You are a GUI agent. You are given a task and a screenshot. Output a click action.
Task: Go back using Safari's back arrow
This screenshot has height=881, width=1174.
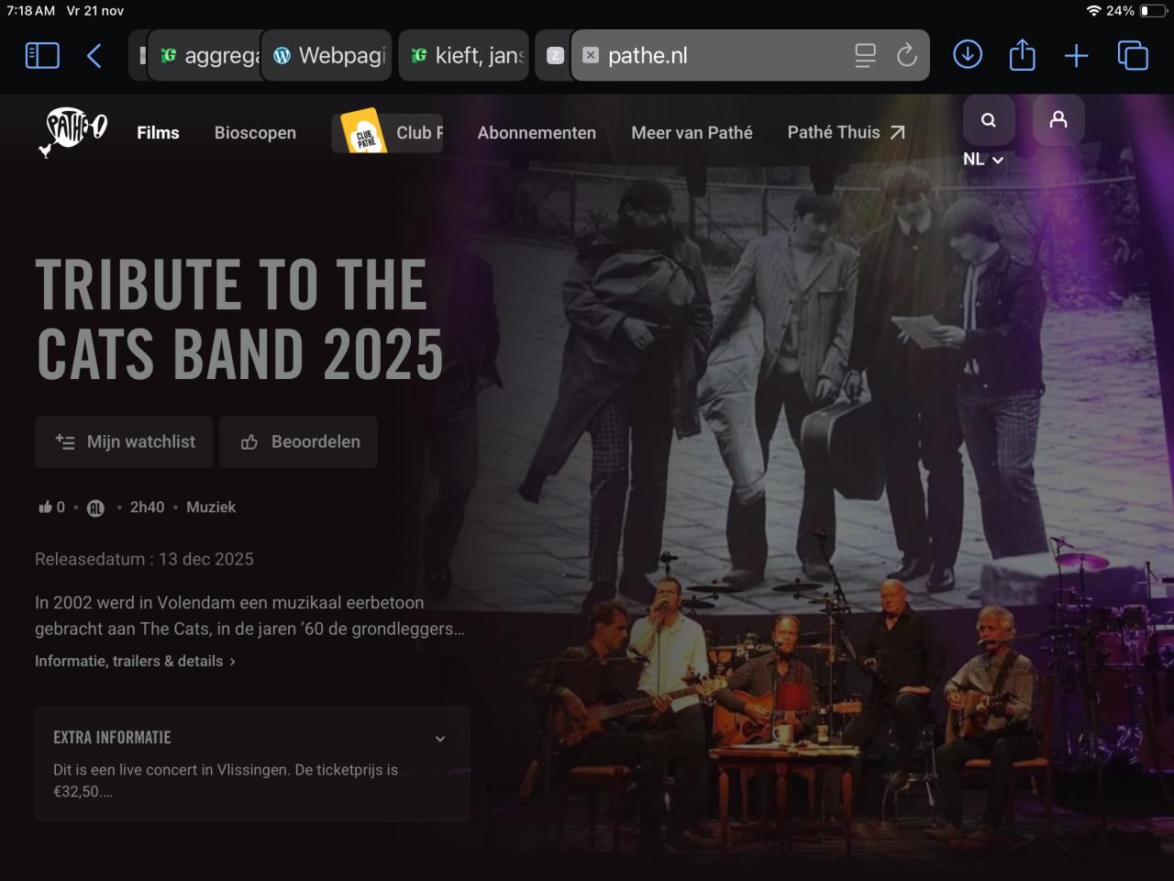pyautogui.click(x=94, y=56)
